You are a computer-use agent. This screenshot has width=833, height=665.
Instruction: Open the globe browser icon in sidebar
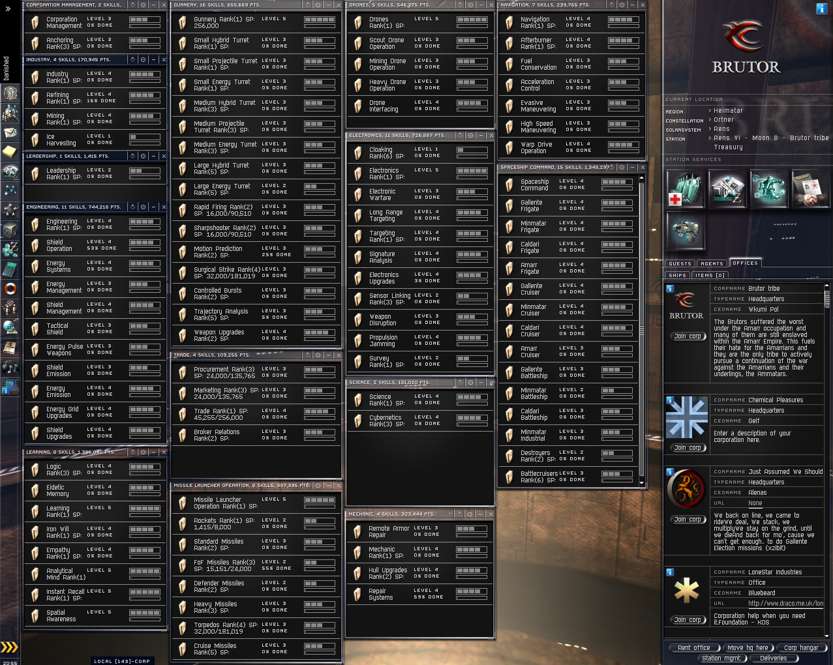(x=10, y=327)
